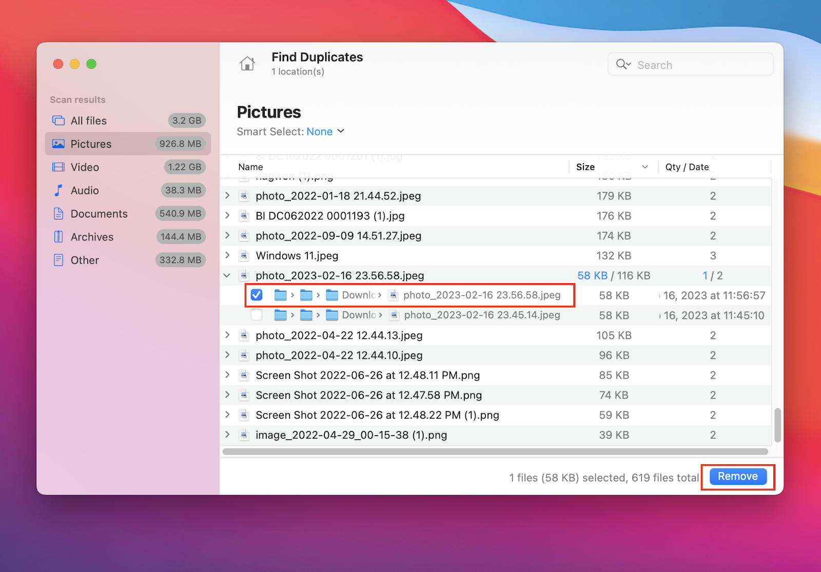Click file icon of Screen Shot 12.47.58 PM.png
821x572 pixels.
(x=244, y=395)
